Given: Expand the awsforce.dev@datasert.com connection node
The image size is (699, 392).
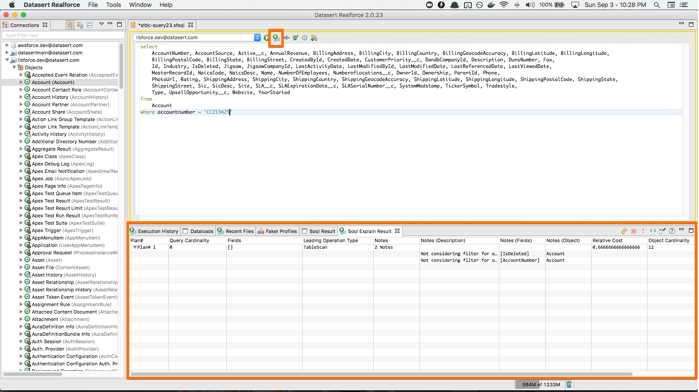Looking at the screenshot, I should (x=7, y=45).
